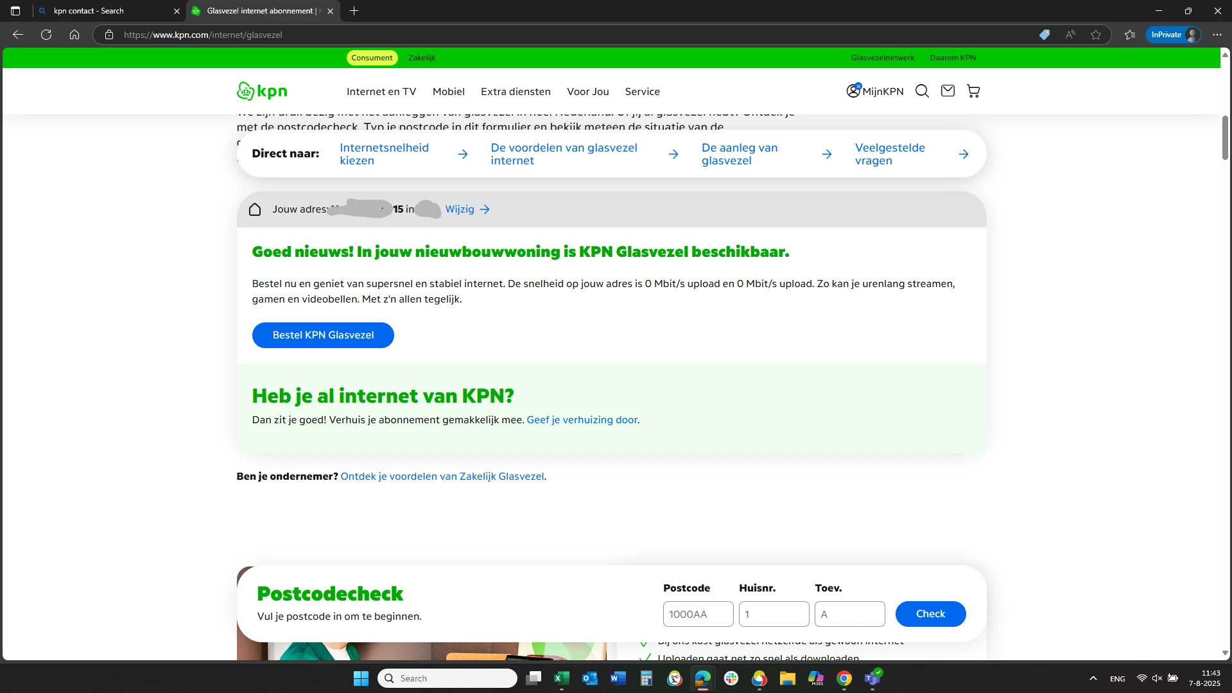Open the Daarom KPN link
This screenshot has height=693, width=1232.
953,58
